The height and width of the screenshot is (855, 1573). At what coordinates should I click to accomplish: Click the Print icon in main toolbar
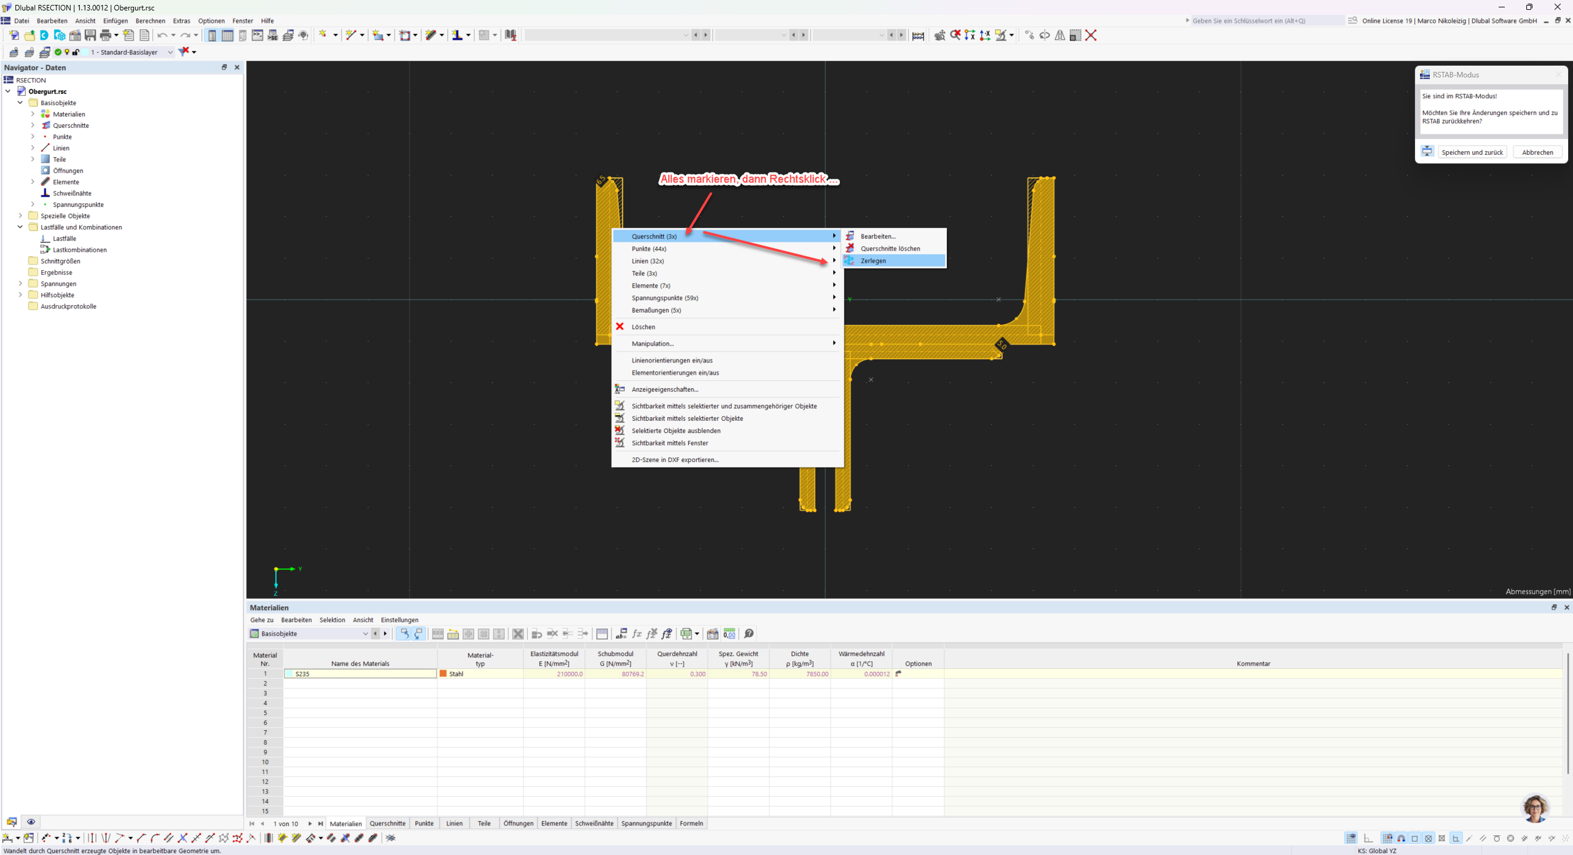[x=106, y=35]
